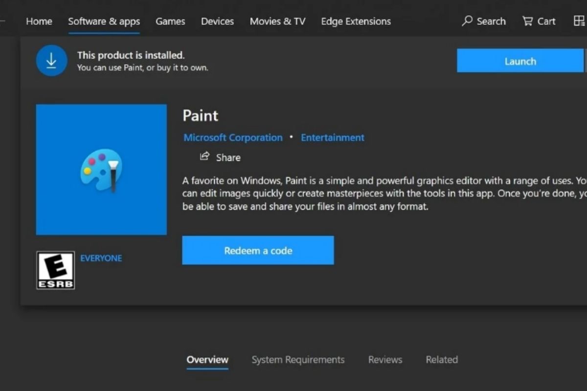Click the ESRB E rating badge
The height and width of the screenshot is (391, 587).
coord(55,270)
